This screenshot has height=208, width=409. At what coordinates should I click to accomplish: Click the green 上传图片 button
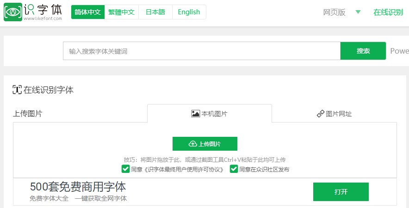205,144
